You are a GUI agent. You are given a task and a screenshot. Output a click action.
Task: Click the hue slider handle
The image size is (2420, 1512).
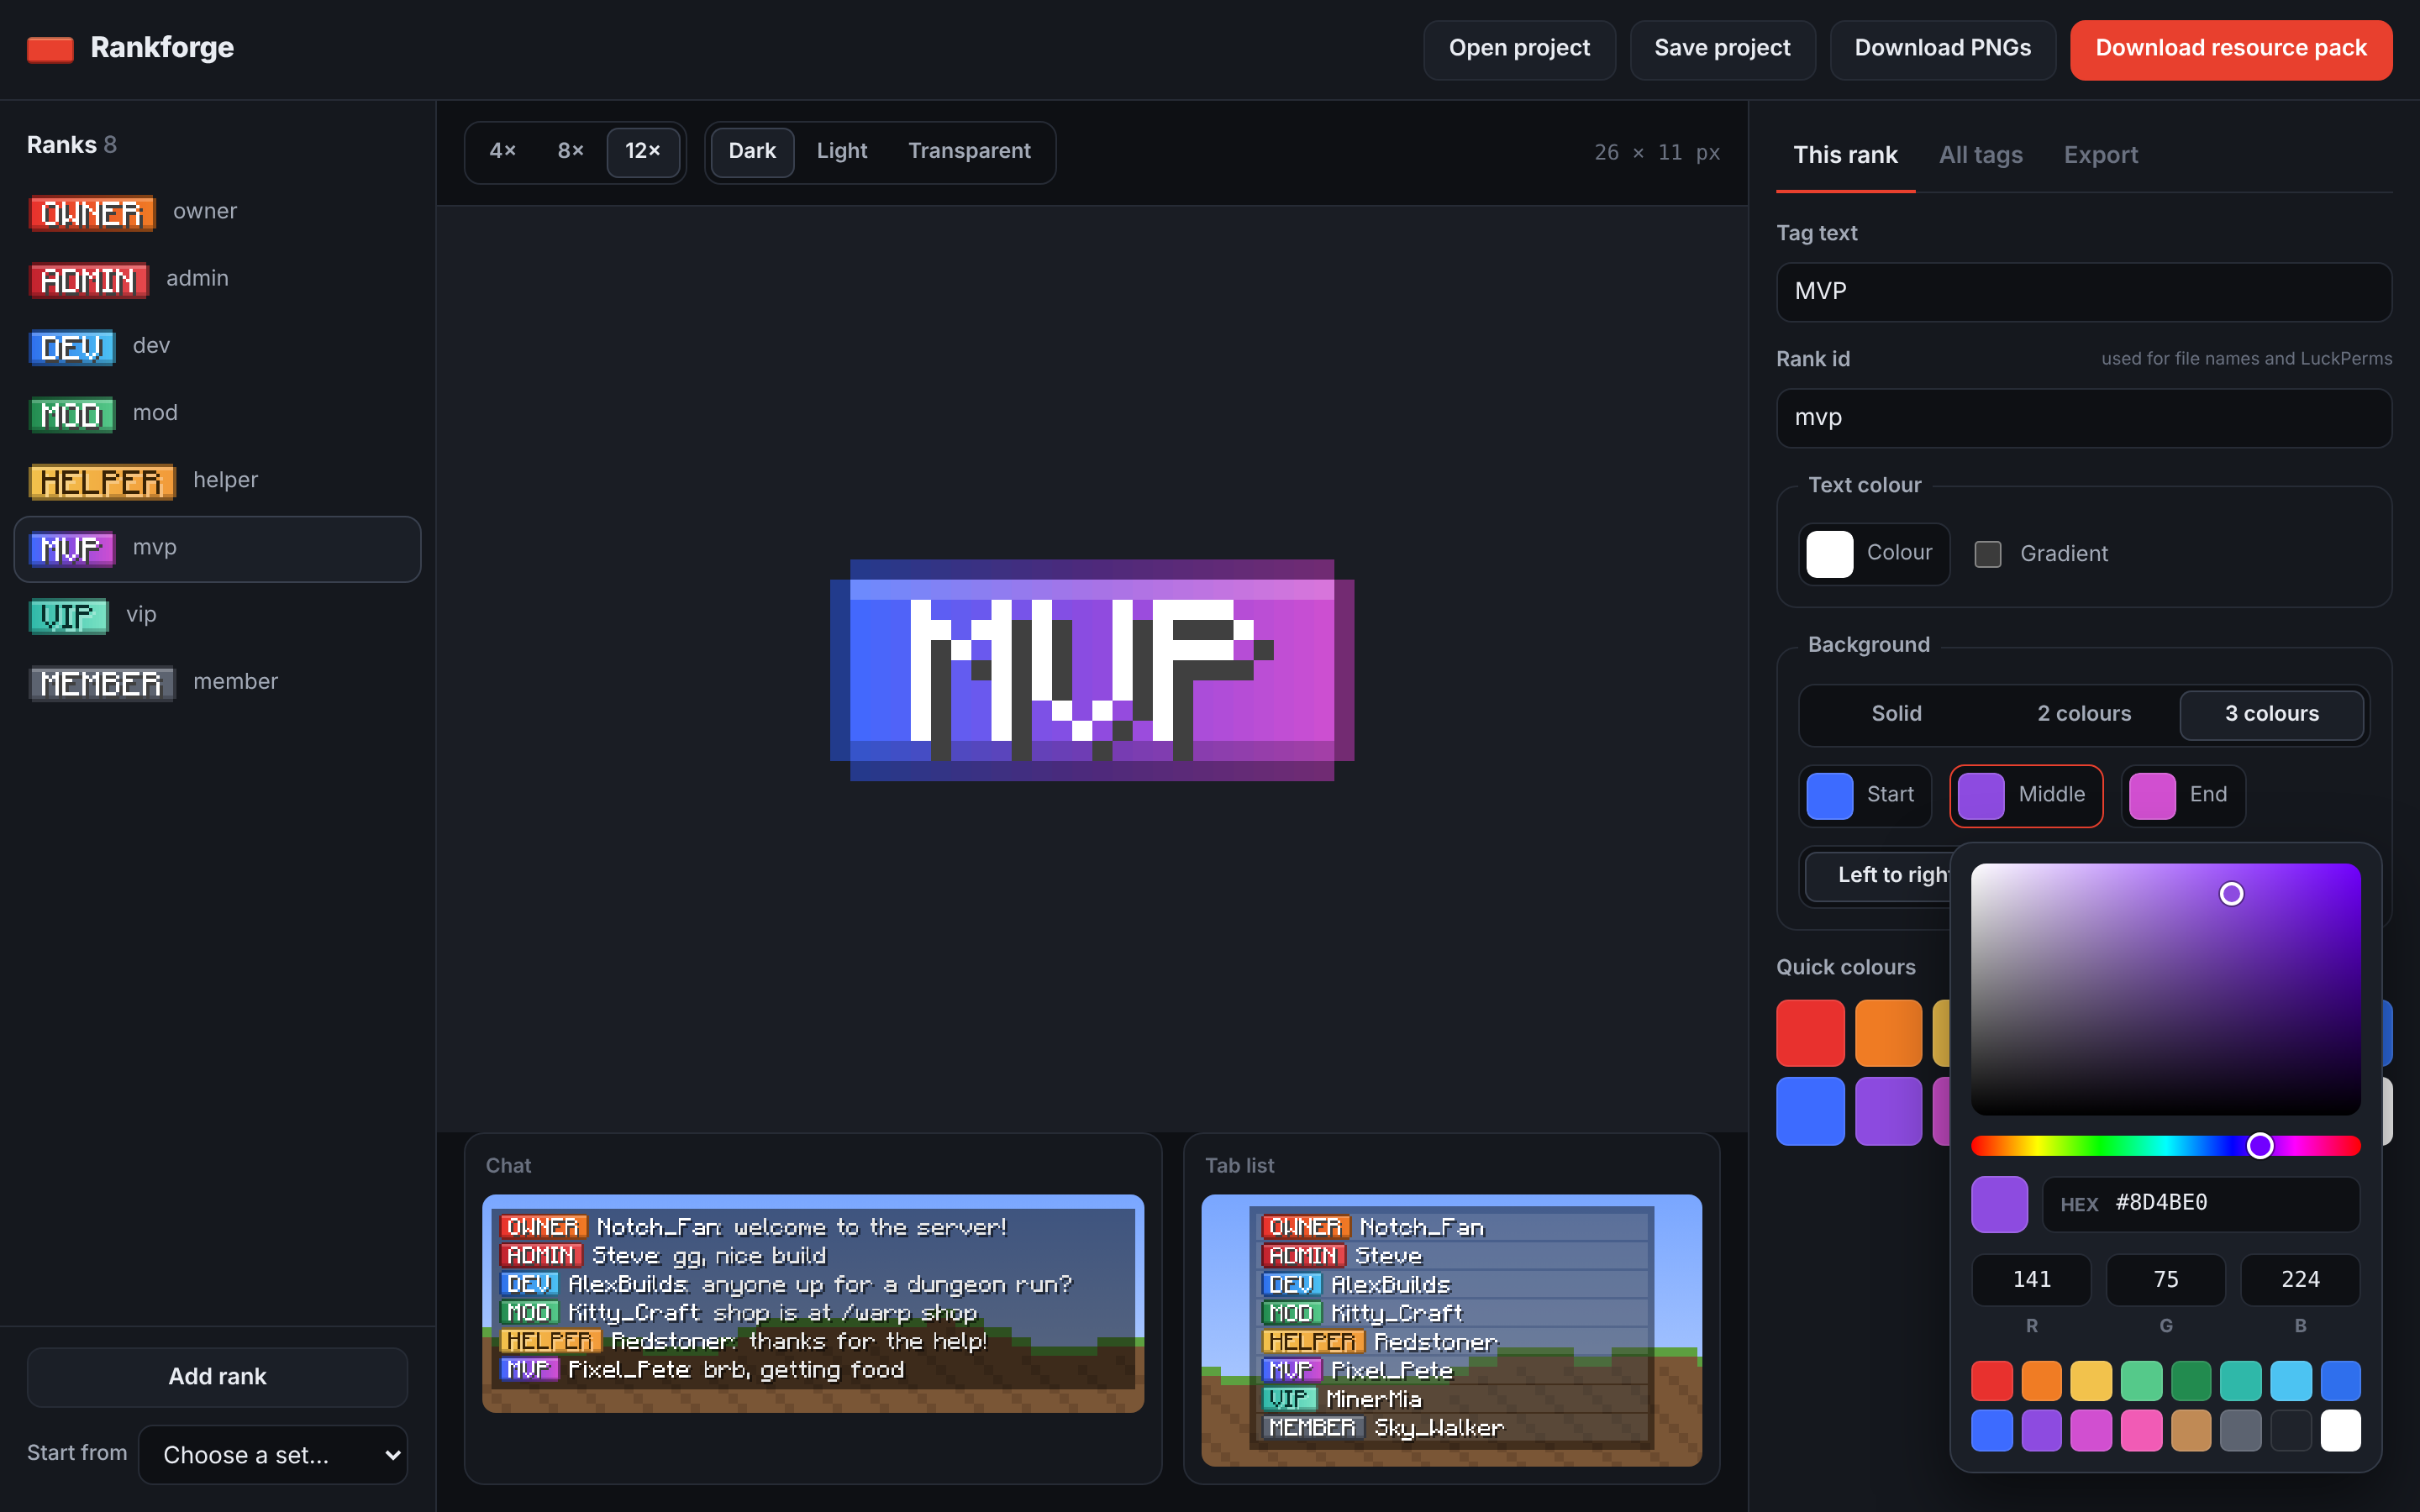click(x=2259, y=1145)
